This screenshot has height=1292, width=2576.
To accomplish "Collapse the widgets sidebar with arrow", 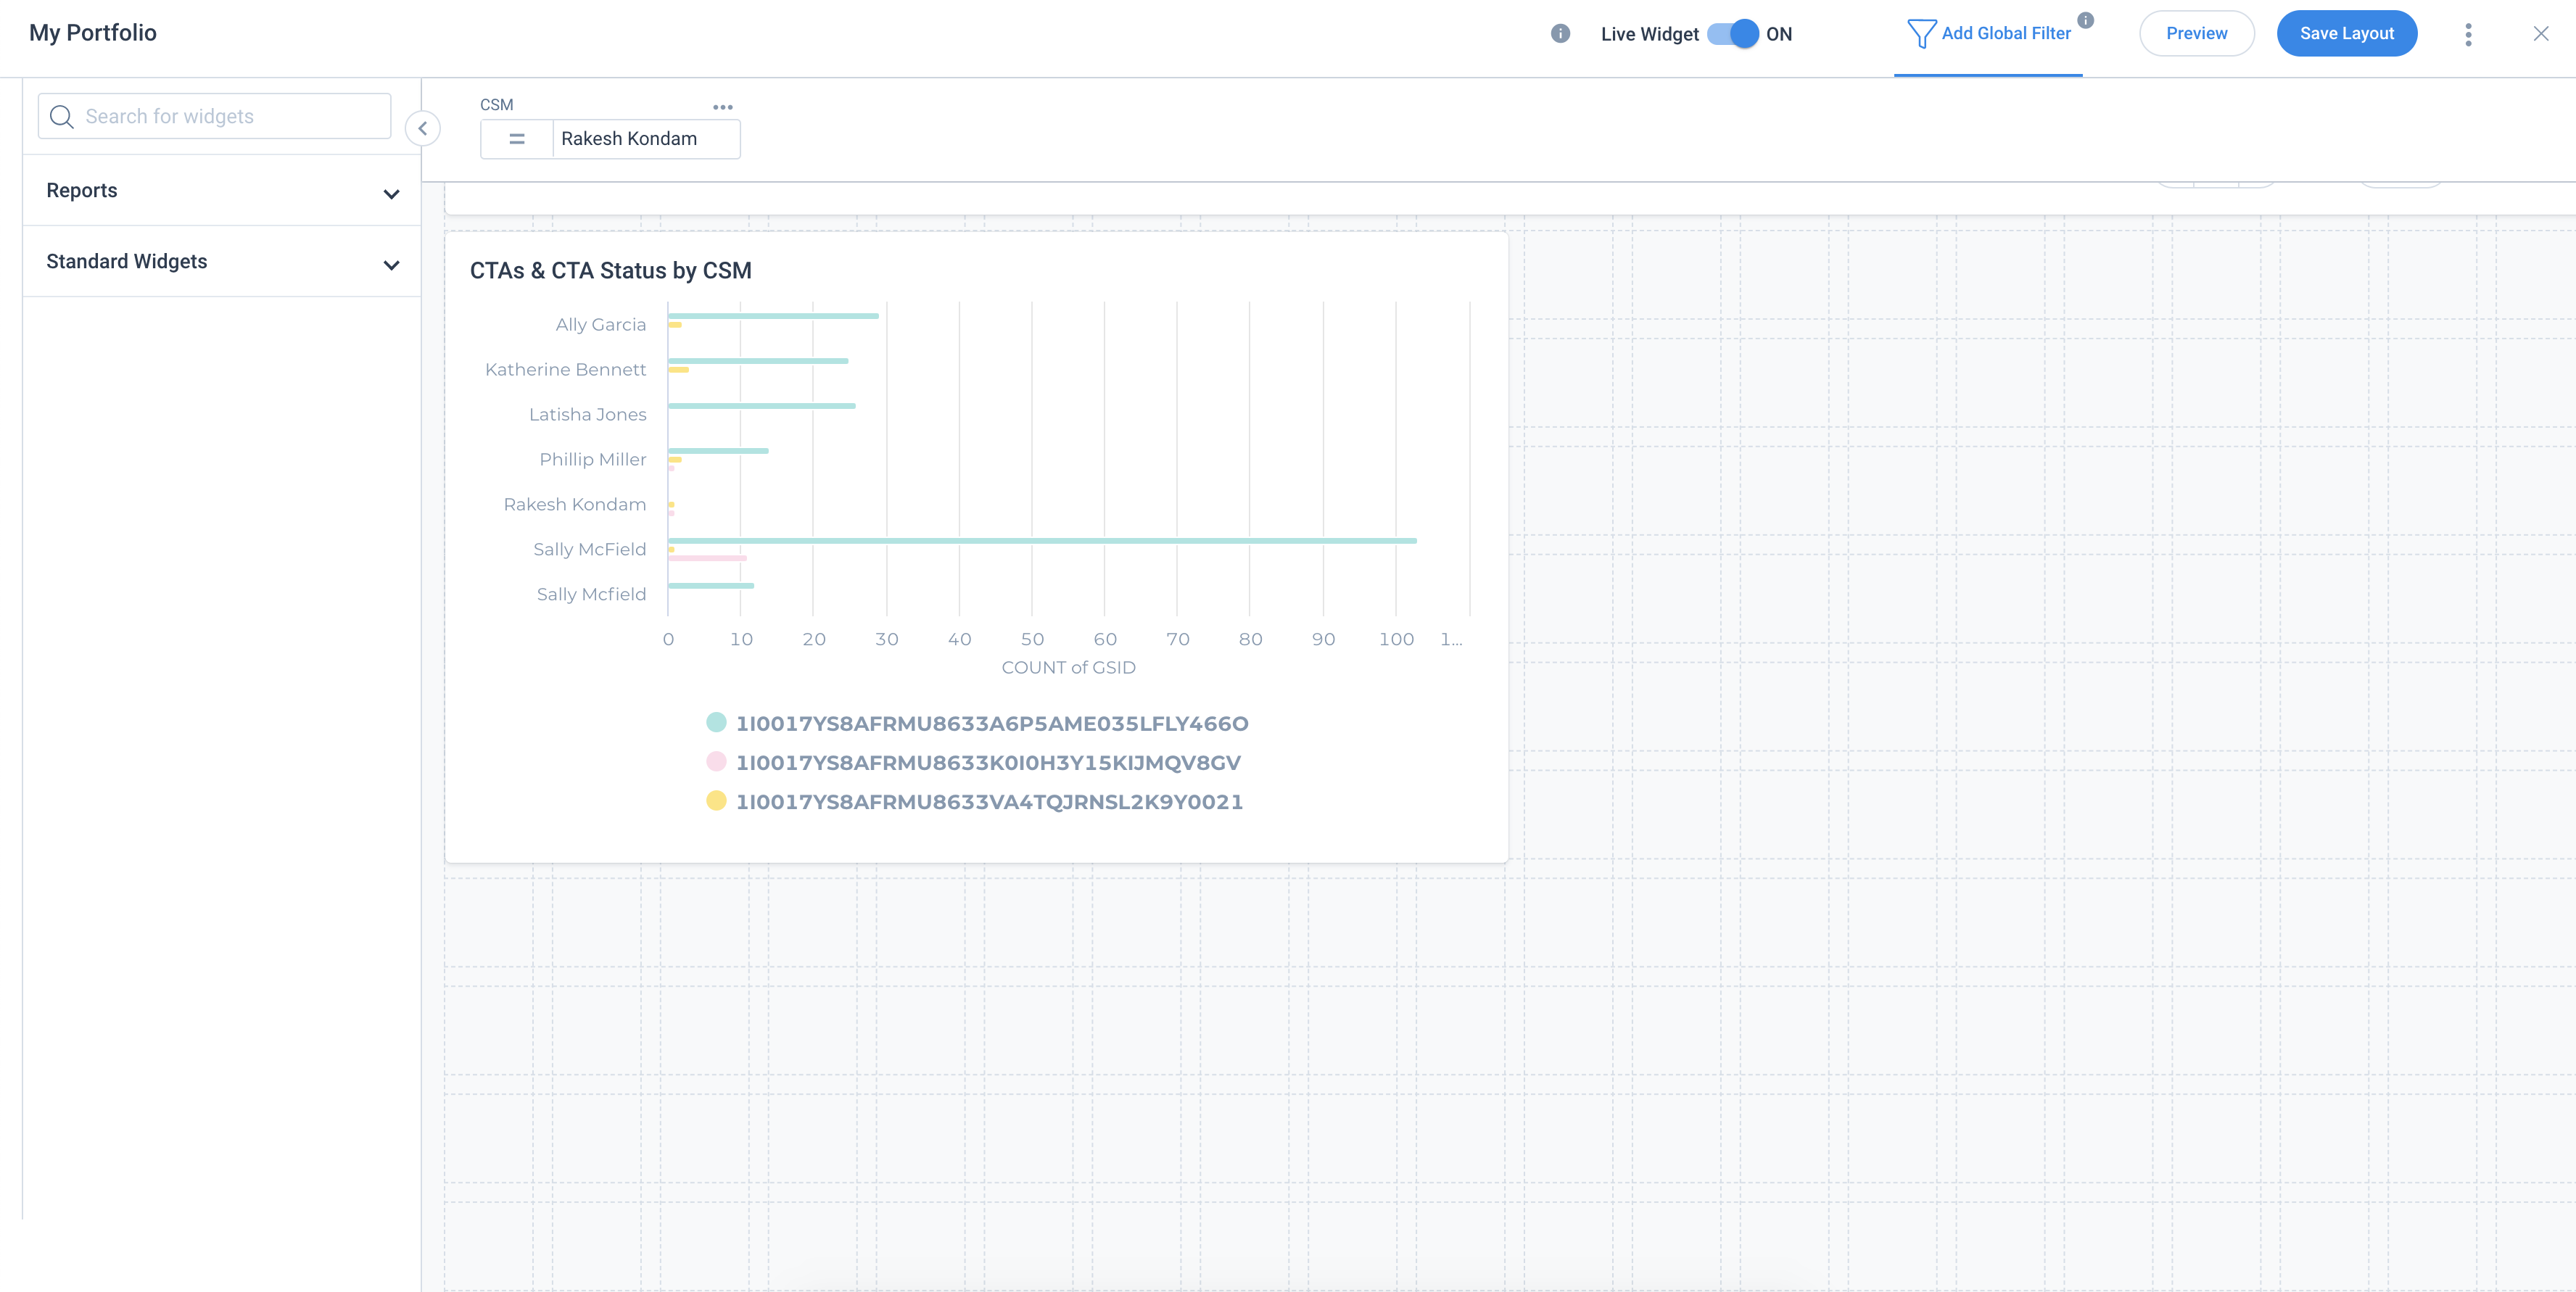I will tap(423, 128).
